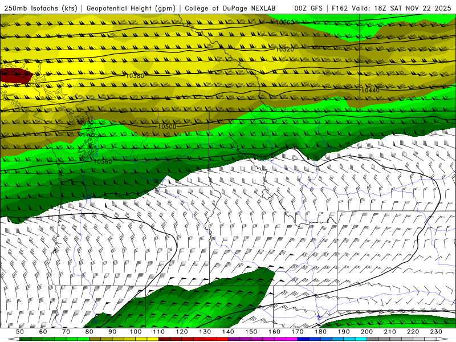Click the "18Z SAT NOV 22 2025" valid time

point(413,9)
